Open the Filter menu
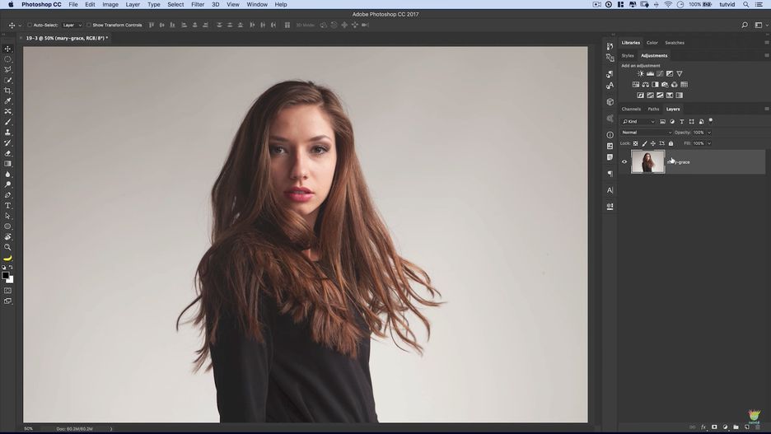This screenshot has width=771, height=434. coord(198,4)
